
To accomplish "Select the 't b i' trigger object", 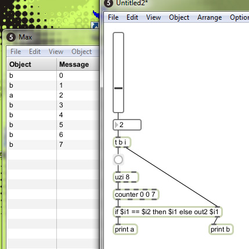I will 122,142.
